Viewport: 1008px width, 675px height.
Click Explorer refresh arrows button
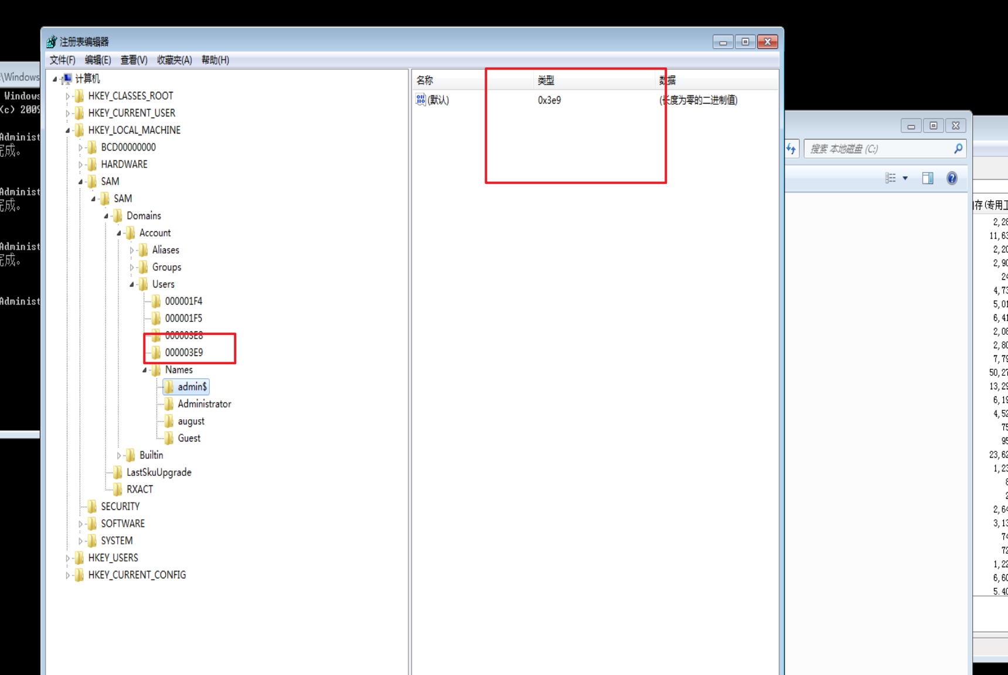[792, 149]
